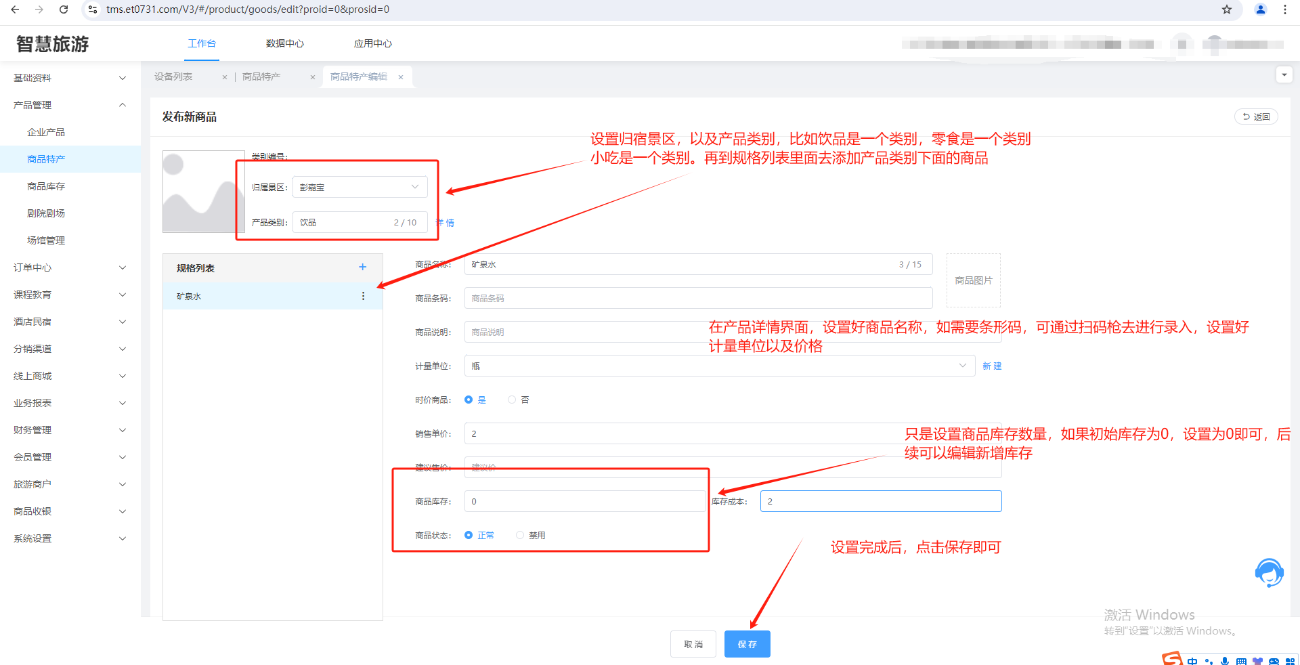
Task: Select 否 for 时价商品
Action: pyautogui.click(x=512, y=400)
